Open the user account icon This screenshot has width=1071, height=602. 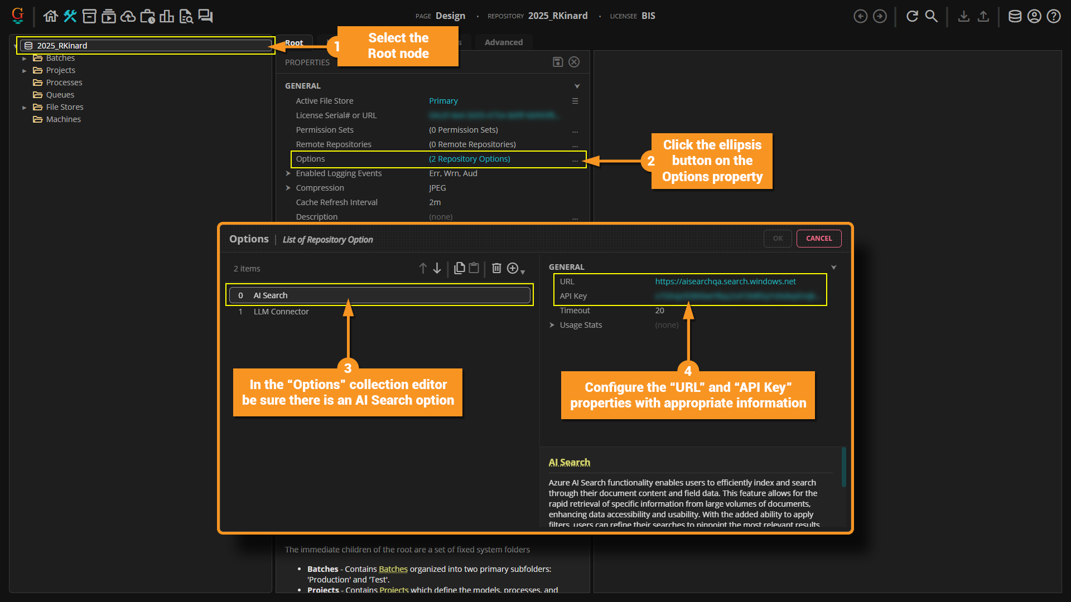1034,16
